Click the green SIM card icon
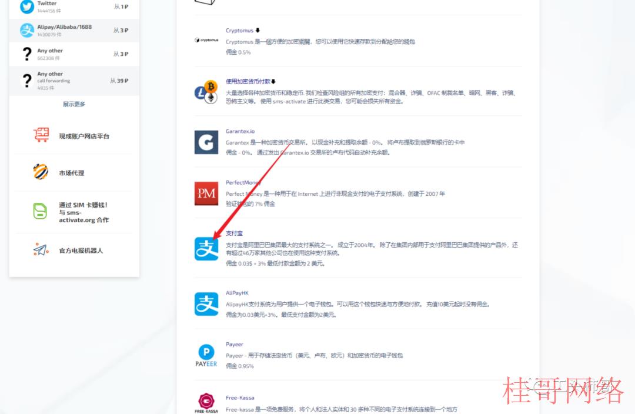 (40, 211)
